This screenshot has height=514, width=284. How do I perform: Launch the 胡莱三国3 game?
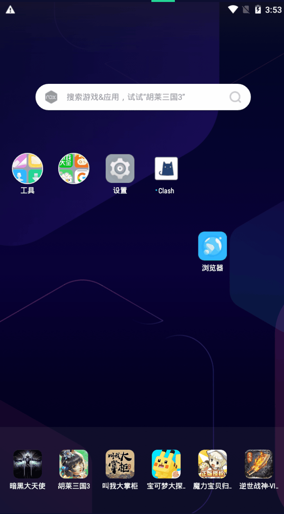pyautogui.click(x=74, y=464)
